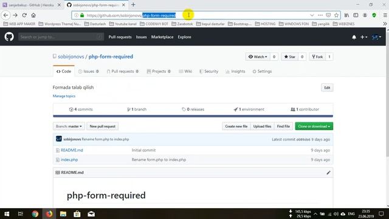Fork the repository
Screen dimensions: 389x219
click(x=317, y=57)
